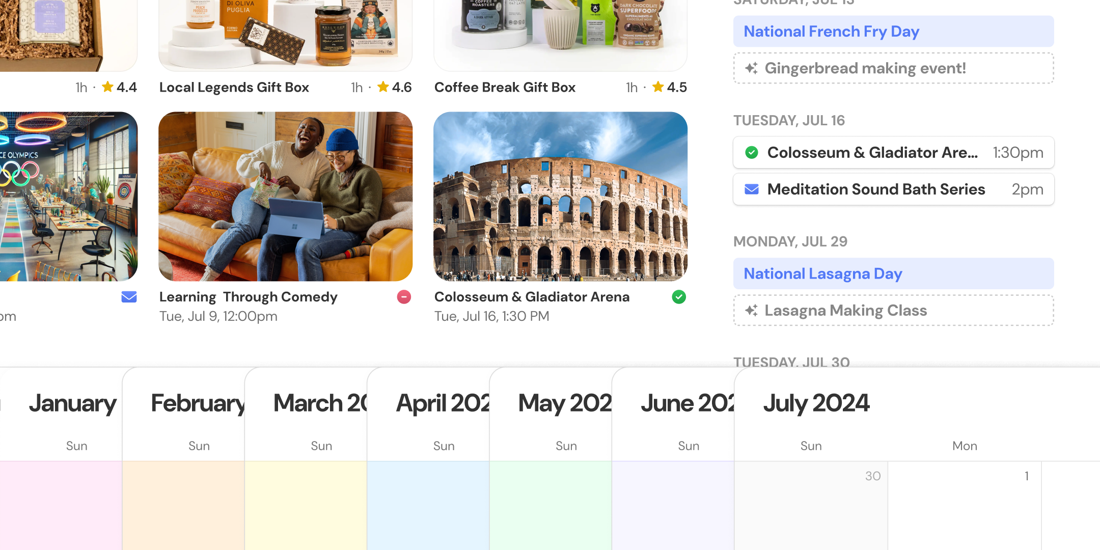1100x550 pixels.
Task: Click the star rating icon for Local Legends Gift Box
Action: click(383, 87)
